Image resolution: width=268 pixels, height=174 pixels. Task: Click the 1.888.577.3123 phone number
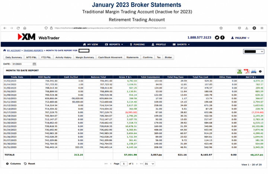199,38
